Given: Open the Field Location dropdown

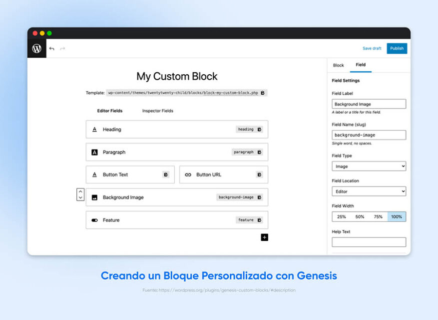Looking at the screenshot, I should 369,191.
